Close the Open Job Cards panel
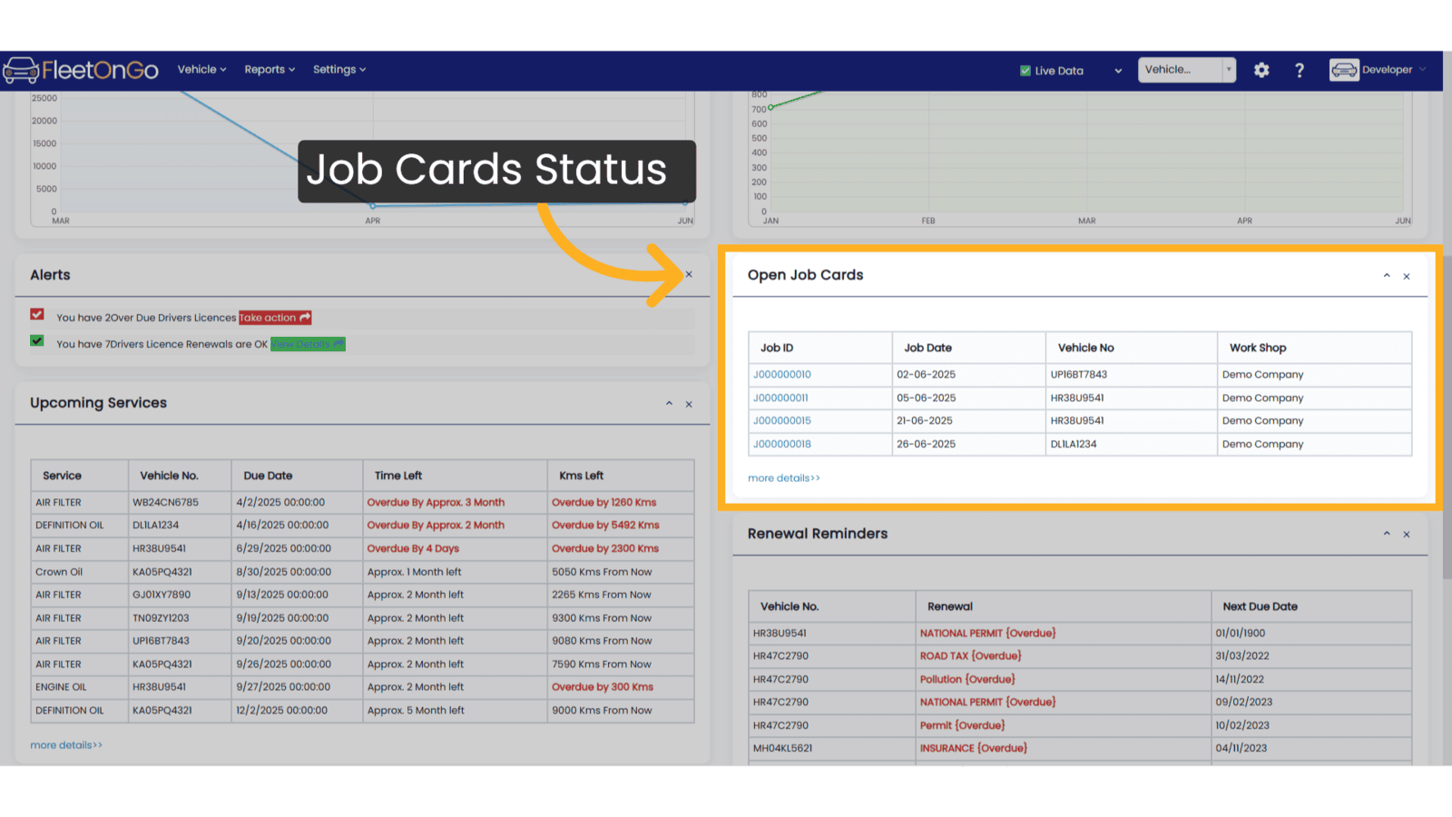Screen dimensions: 1452x817 coord(1407,277)
